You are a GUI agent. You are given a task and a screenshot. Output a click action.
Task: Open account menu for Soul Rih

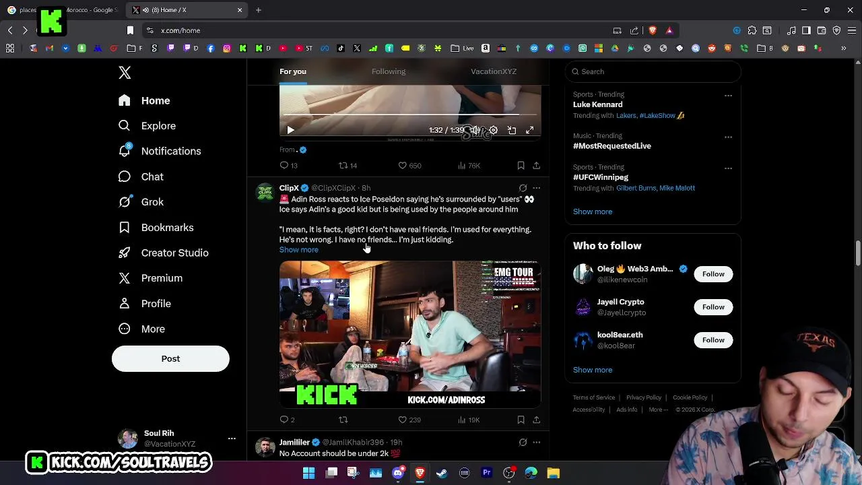click(x=177, y=439)
